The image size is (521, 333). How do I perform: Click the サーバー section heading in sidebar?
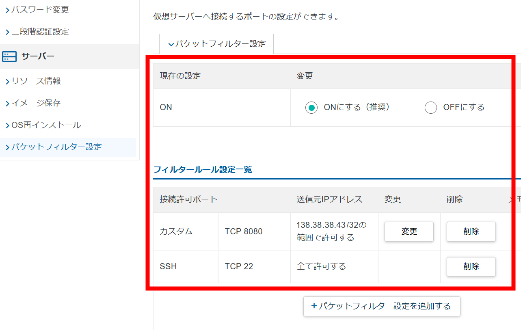pos(38,56)
